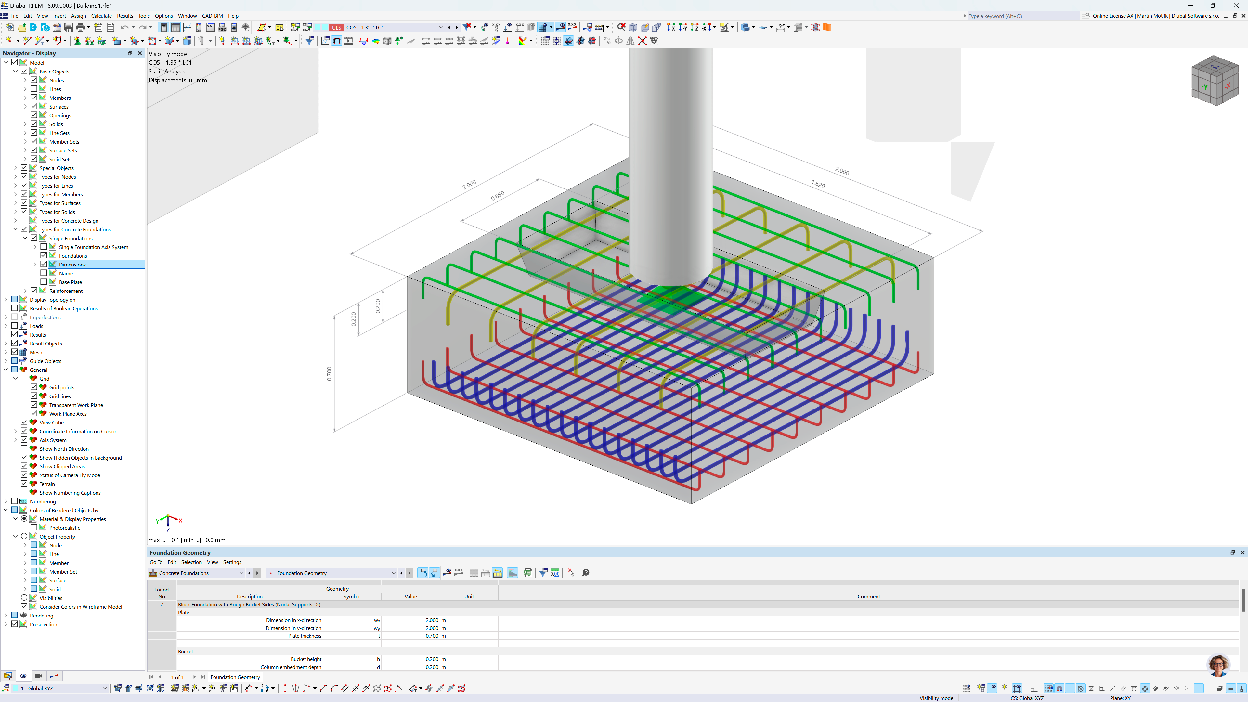1248x702 pixels.
Task: Click the calculate-all abacus icon
Action: [599, 28]
